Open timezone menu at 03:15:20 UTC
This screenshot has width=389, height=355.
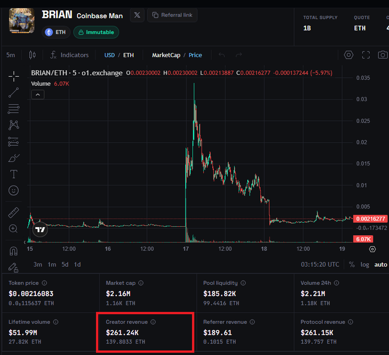click(320, 265)
